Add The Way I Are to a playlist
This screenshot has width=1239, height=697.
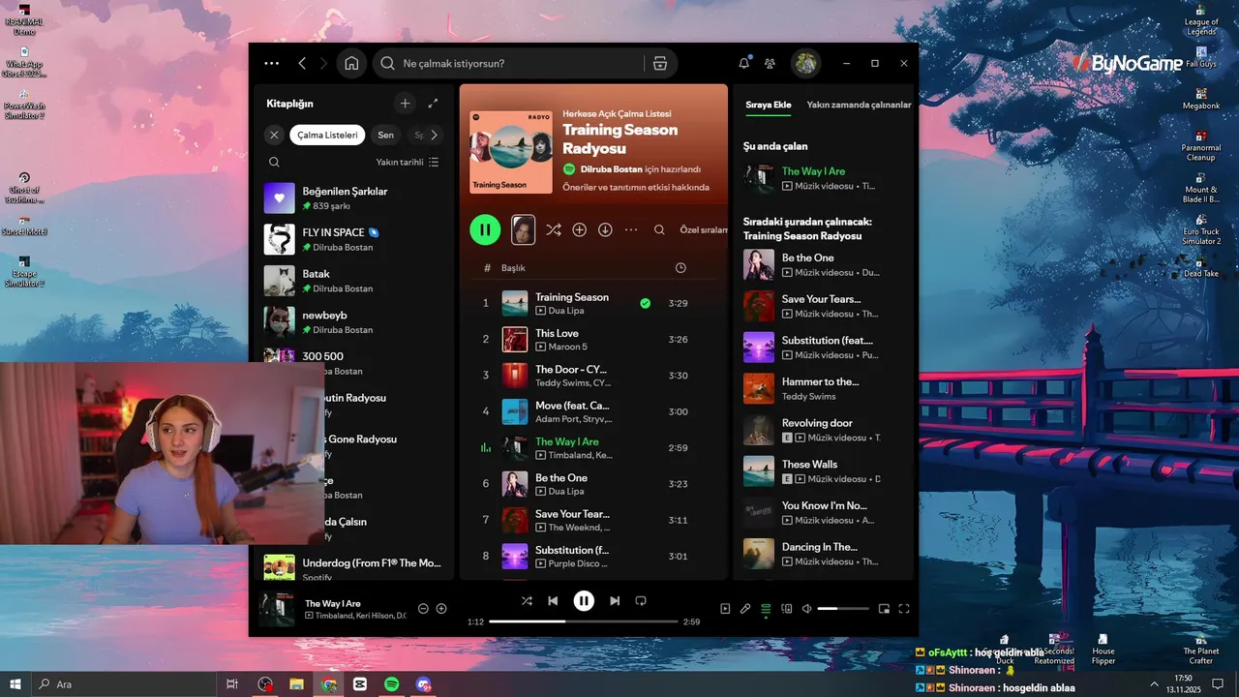pyautogui.click(x=441, y=609)
